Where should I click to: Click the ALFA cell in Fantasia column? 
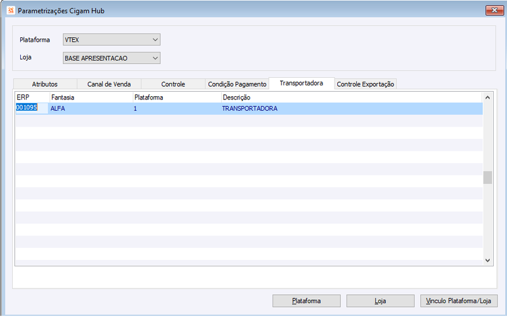91,108
